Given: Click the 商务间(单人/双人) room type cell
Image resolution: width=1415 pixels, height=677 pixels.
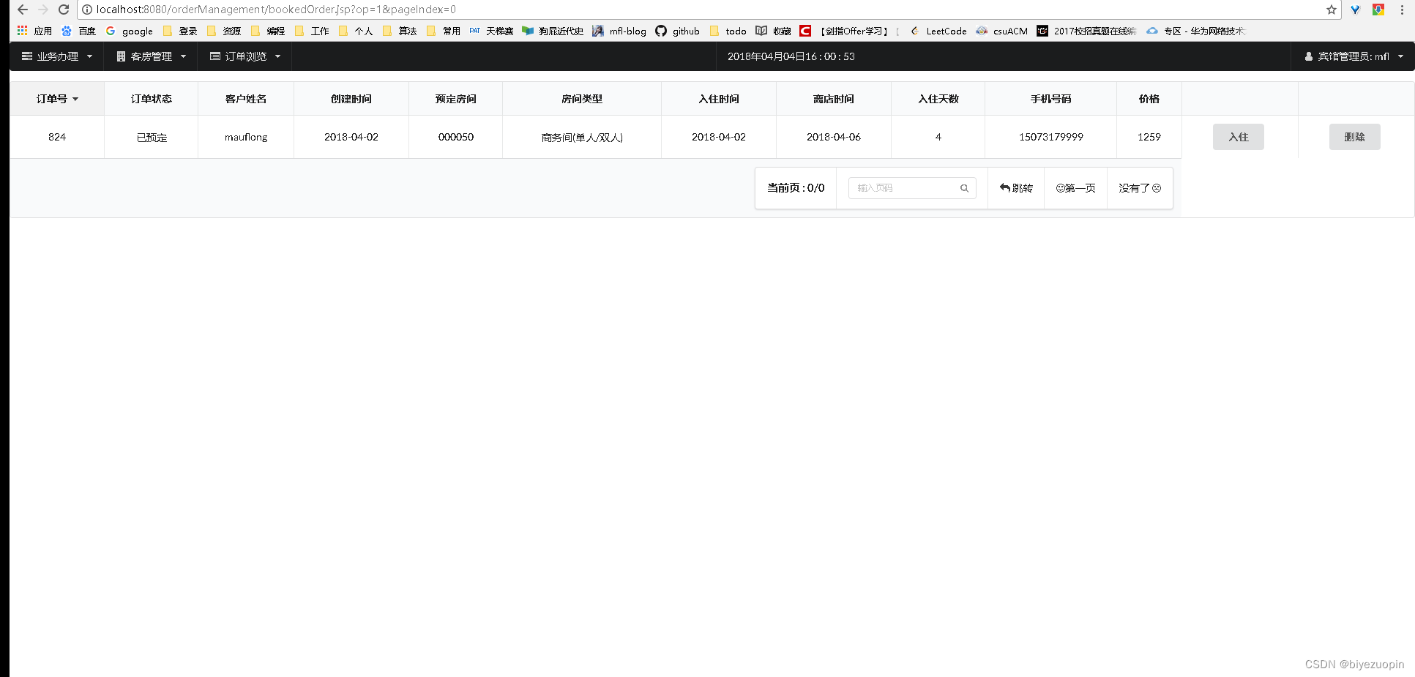Looking at the screenshot, I should tap(582, 137).
